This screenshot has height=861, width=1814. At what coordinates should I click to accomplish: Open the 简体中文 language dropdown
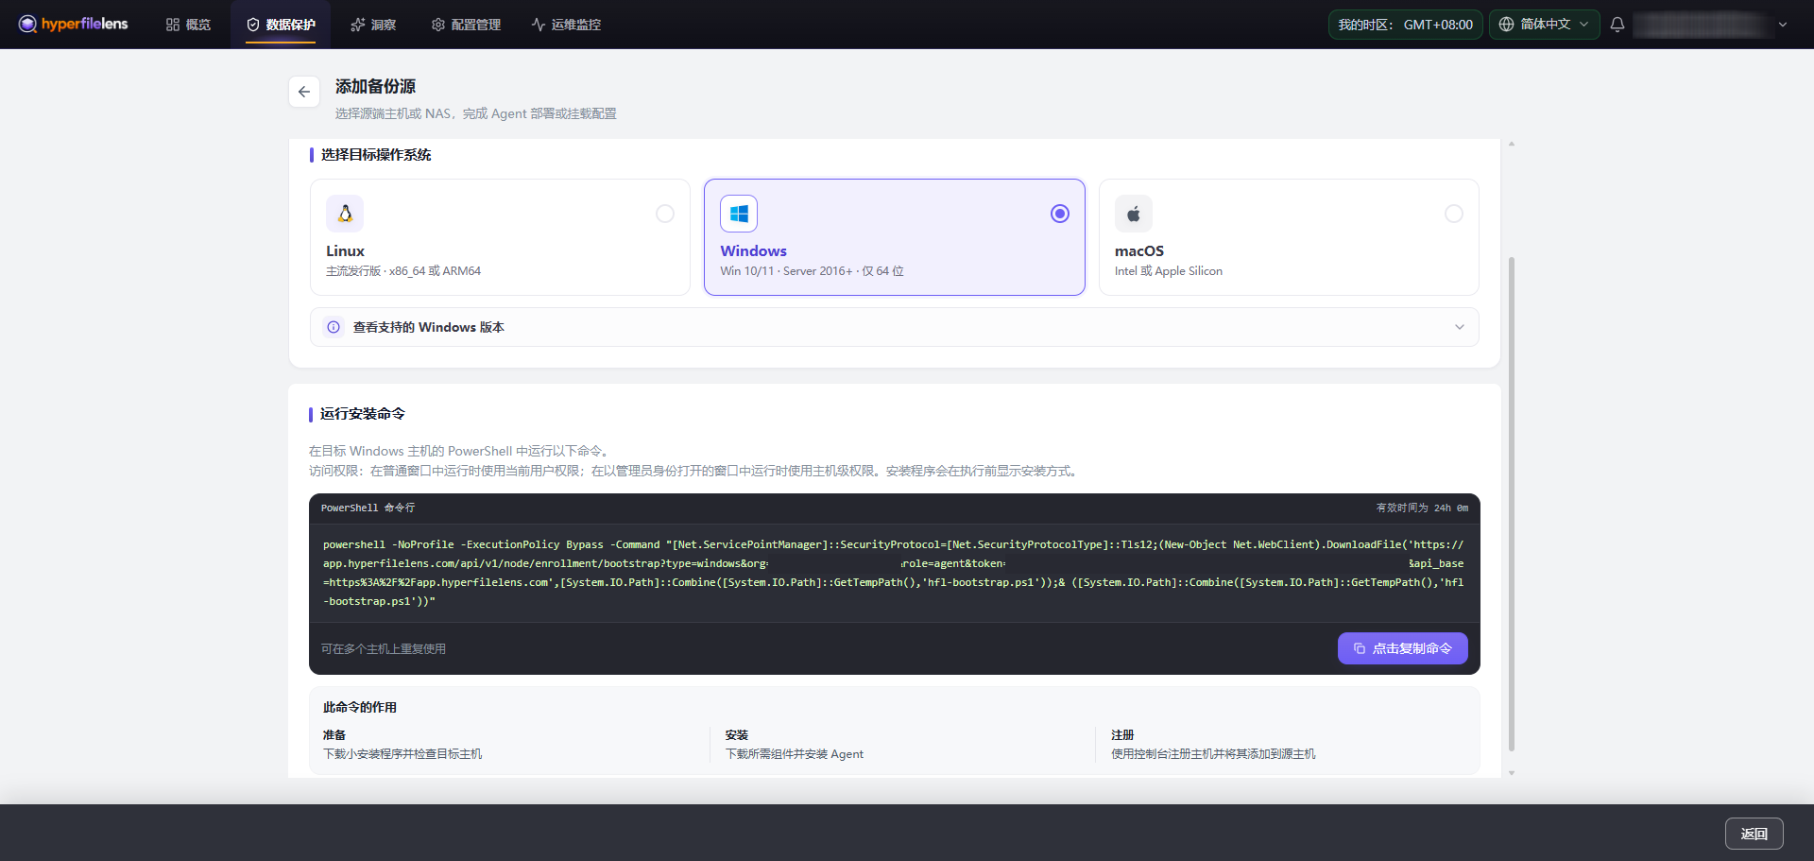tap(1545, 25)
